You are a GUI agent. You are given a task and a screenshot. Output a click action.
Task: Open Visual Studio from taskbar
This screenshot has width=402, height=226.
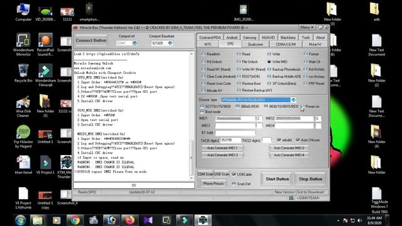(148, 220)
